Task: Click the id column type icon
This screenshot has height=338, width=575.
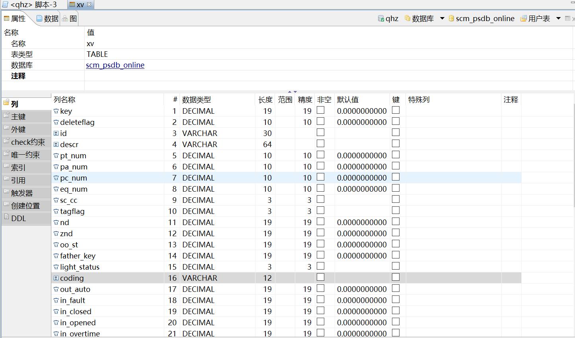Action: 56,134
